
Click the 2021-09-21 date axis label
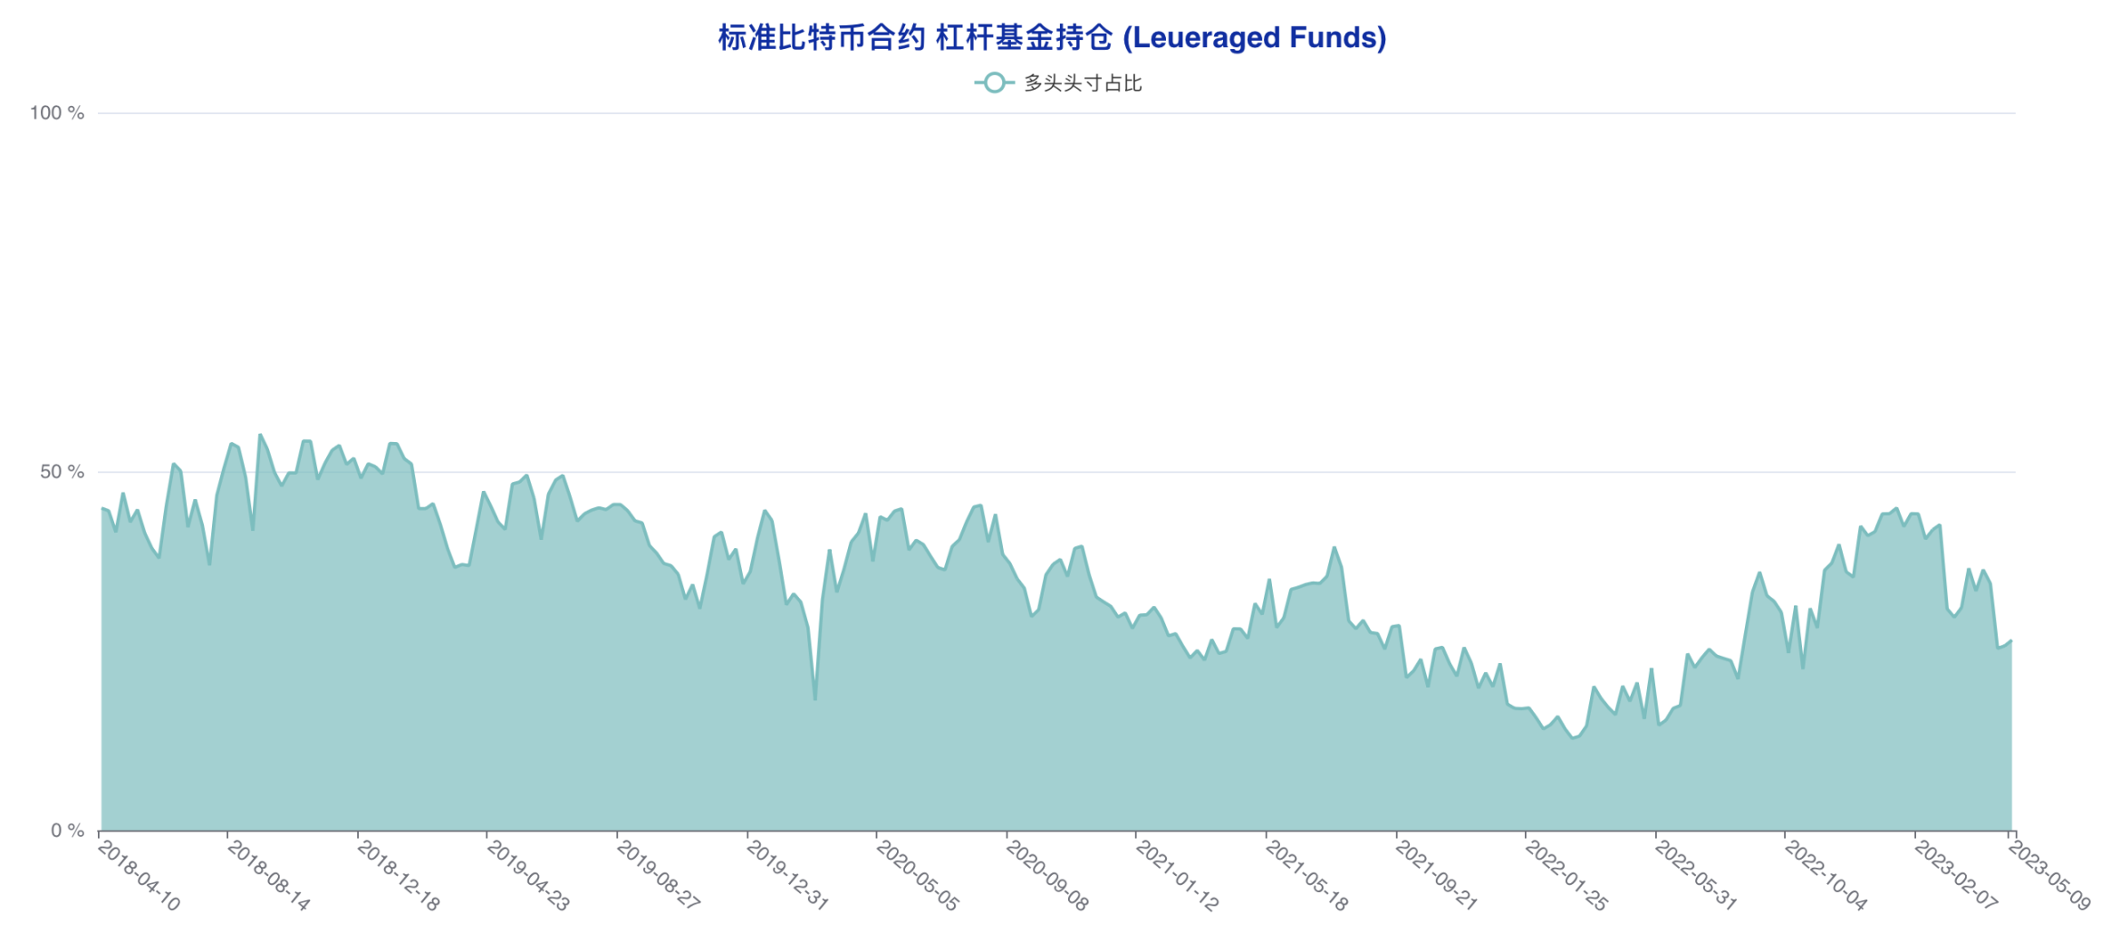[x=1436, y=876]
